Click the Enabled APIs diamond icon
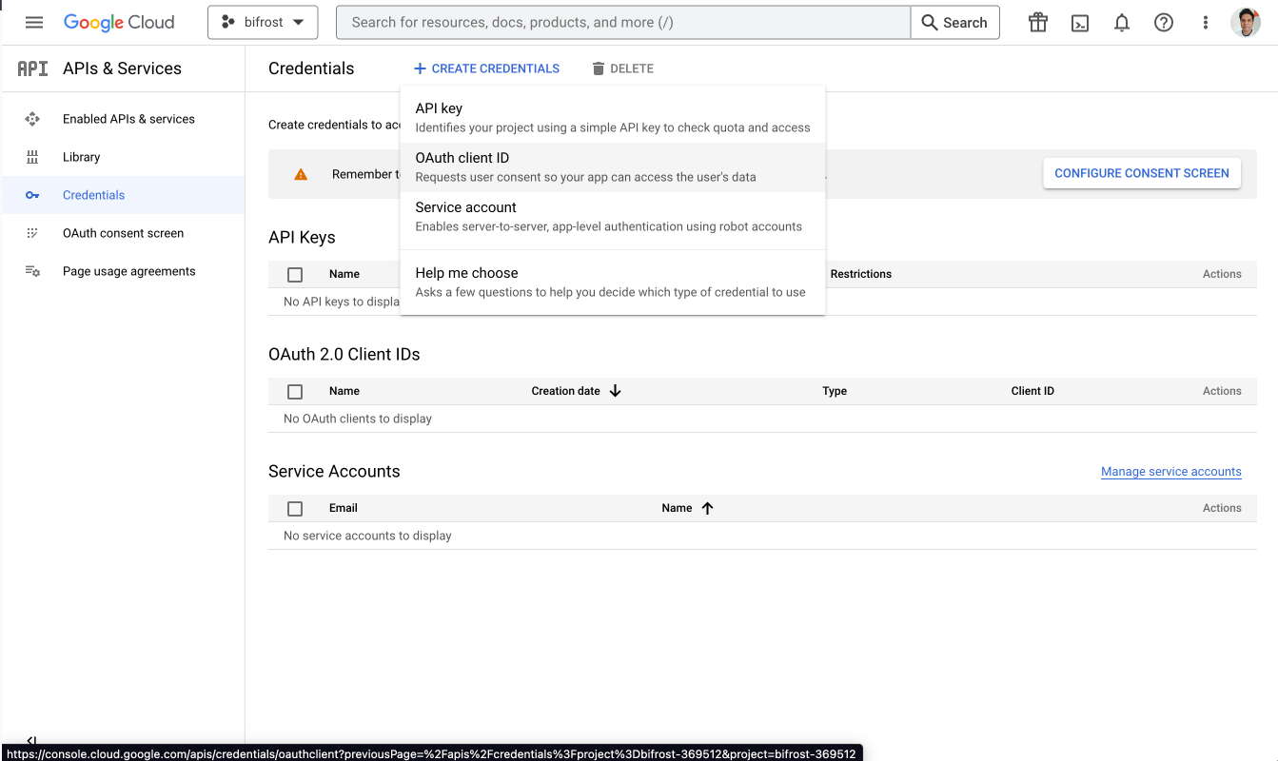This screenshot has width=1278, height=761. [32, 119]
